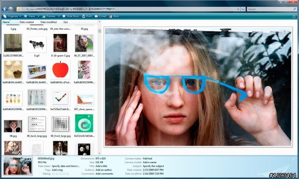Select the 007_store_space thumbnail
The image size is (299, 179).
(84, 100)
